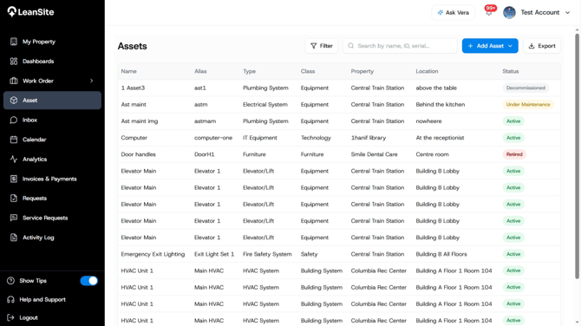Click the Test Account avatar picture

[510, 13]
